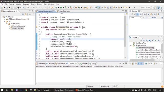Click Skip All Breakpoints toolbar icon
Image resolution: width=164 pixels, height=92 pixels.
(x=24, y=7)
